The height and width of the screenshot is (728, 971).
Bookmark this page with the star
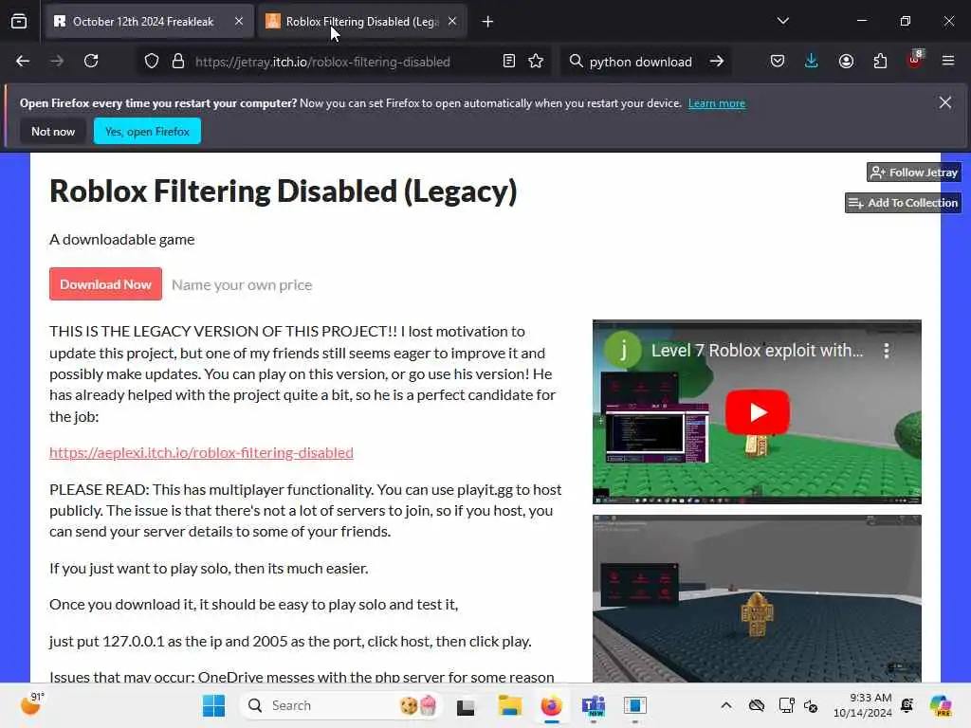pos(537,62)
